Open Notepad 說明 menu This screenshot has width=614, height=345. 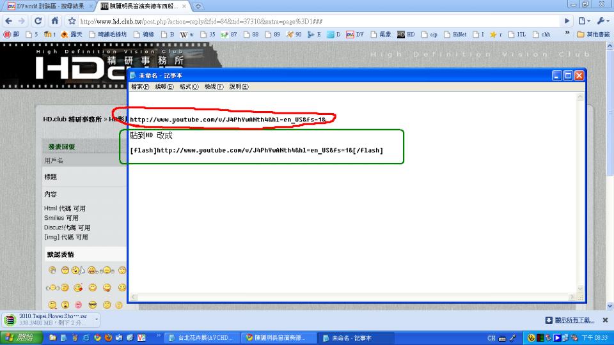click(x=239, y=86)
